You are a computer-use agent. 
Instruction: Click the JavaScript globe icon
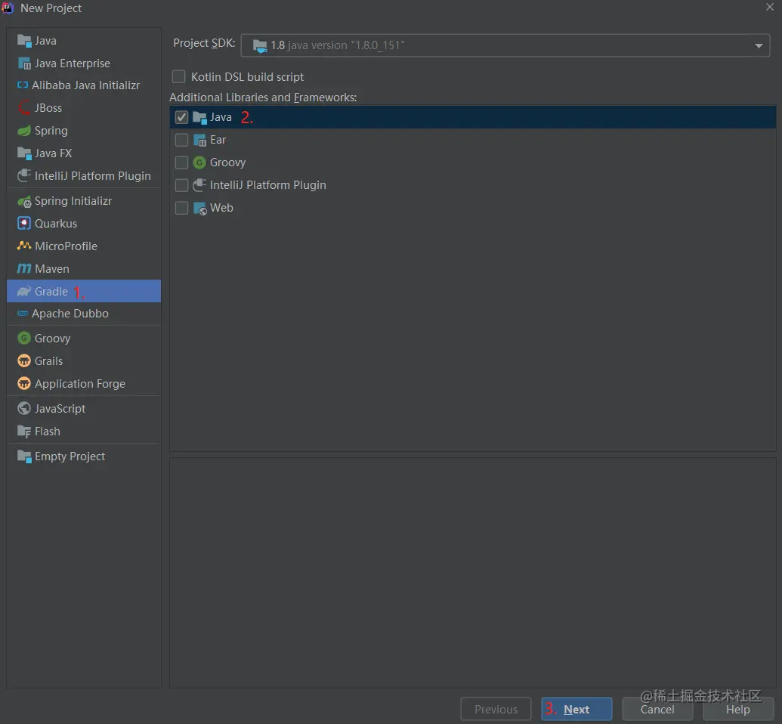tap(24, 409)
